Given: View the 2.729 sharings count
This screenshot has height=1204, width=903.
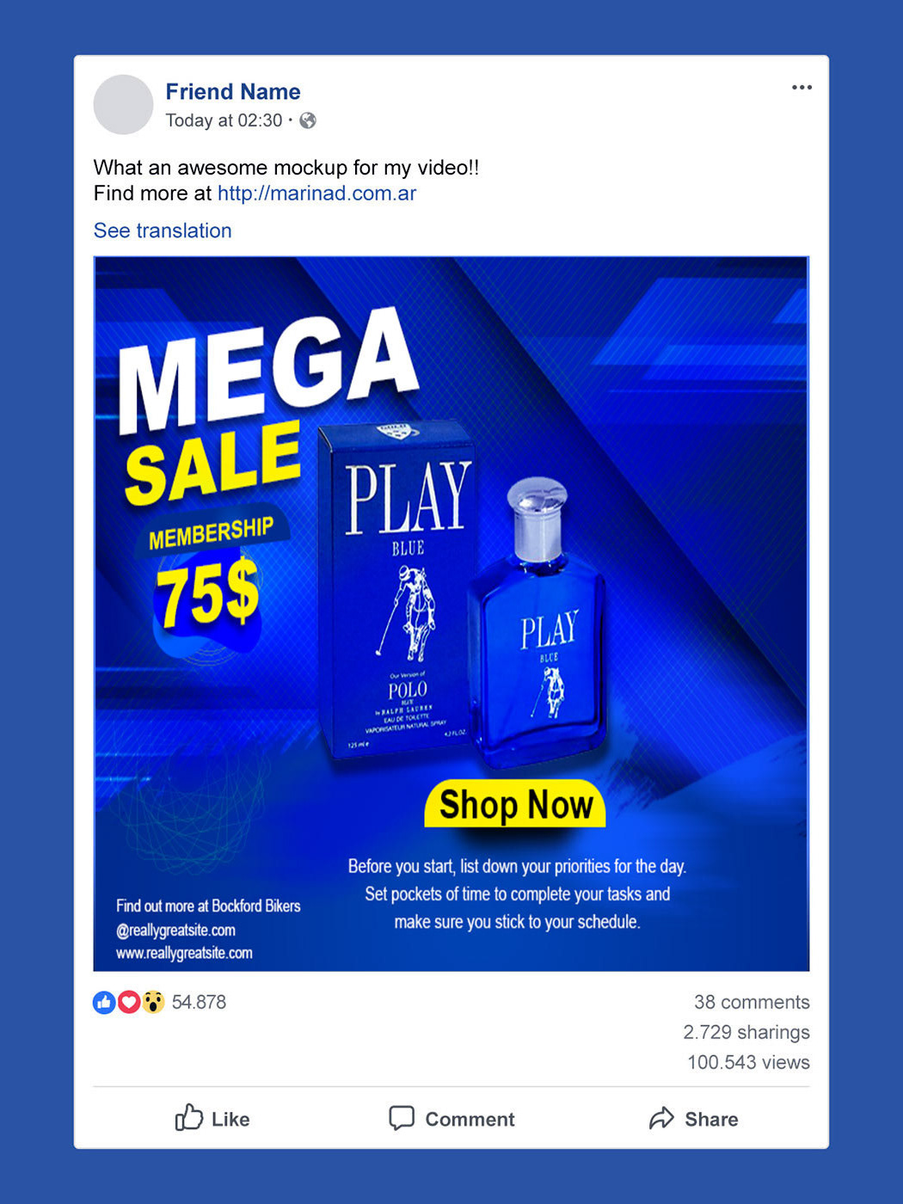Looking at the screenshot, I should pyautogui.click(x=746, y=1032).
